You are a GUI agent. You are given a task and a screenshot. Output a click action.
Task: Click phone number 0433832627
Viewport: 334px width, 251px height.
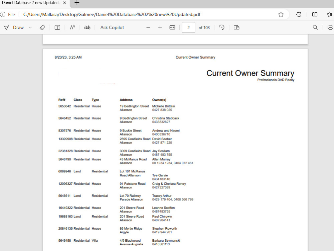pyautogui.click(x=161, y=122)
